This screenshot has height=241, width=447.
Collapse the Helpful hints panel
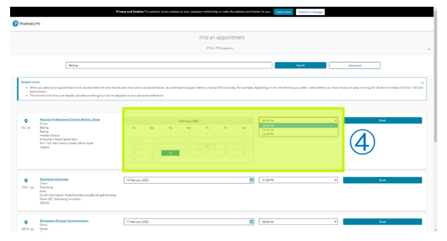pos(422,83)
